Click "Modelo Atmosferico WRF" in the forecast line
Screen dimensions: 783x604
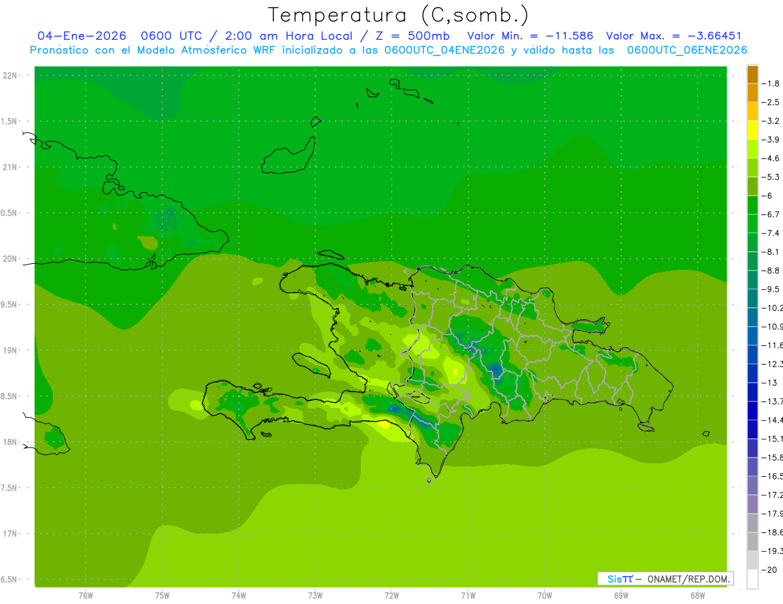[x=207, y=50]
